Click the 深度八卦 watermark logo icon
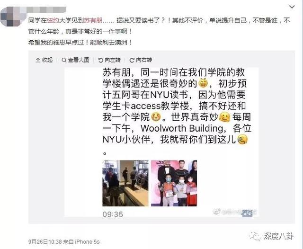The width and height of the screenshot is (303, 249). click(255, 236)
